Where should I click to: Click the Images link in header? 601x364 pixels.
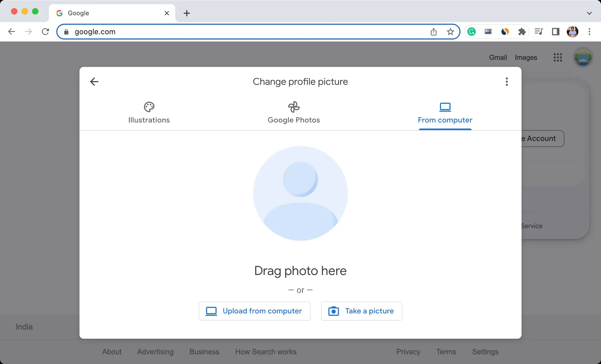pyautogui.click(x=526, y=57)
